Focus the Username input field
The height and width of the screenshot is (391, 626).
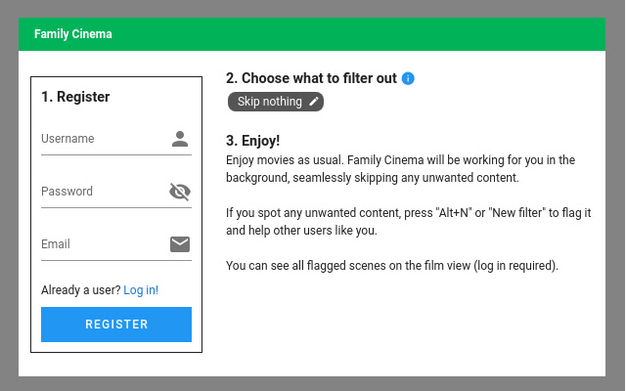pyautogui.click(x=103, y=139)
